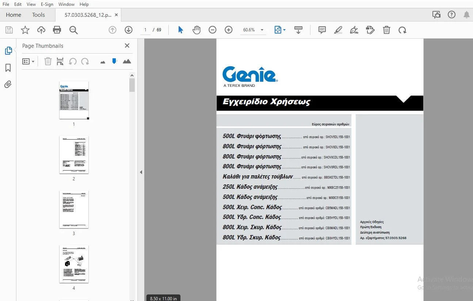The image size is (473, 301).
Task: Open thumbnails options menu dropdown
Action: coord(28,62)
